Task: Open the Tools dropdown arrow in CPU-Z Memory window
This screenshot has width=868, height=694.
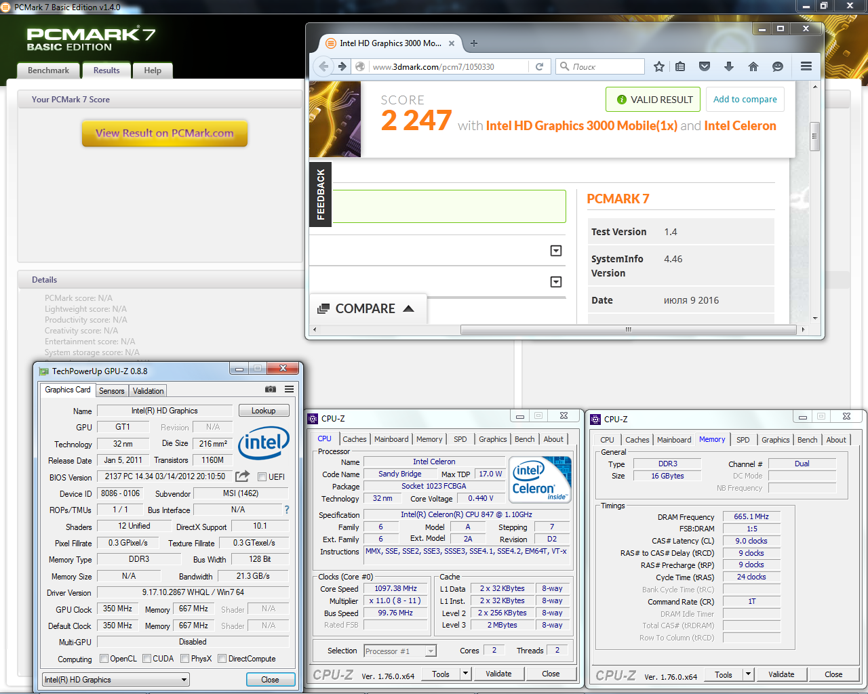Action: click(748, 674)
